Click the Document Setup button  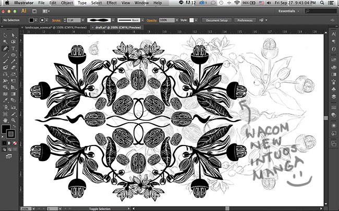pos(216,20)
